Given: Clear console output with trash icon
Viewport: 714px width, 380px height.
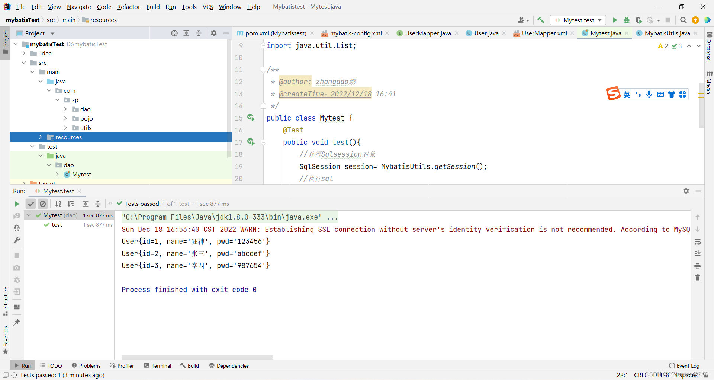Looking at the screenshot, I should click(x=698, y=278).
